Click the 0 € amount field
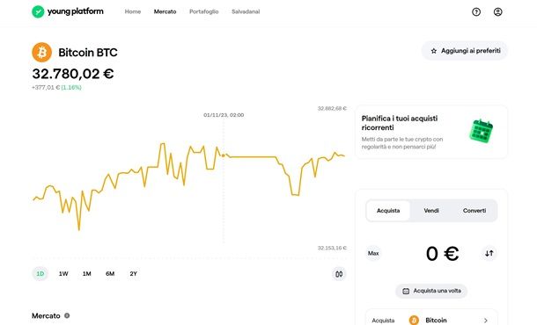This screenshot has height=325, width=537. [x=442, y=254]
